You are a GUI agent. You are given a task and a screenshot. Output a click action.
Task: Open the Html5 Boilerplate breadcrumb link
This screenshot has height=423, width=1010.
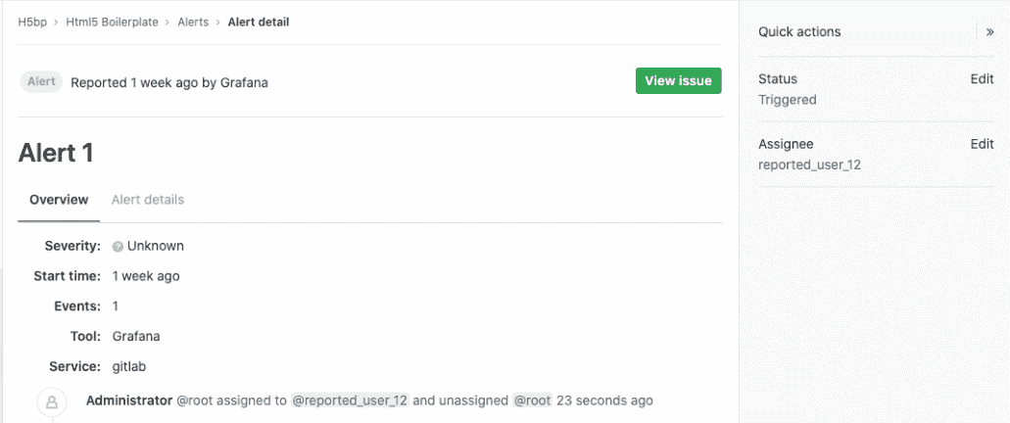[112, 23]
